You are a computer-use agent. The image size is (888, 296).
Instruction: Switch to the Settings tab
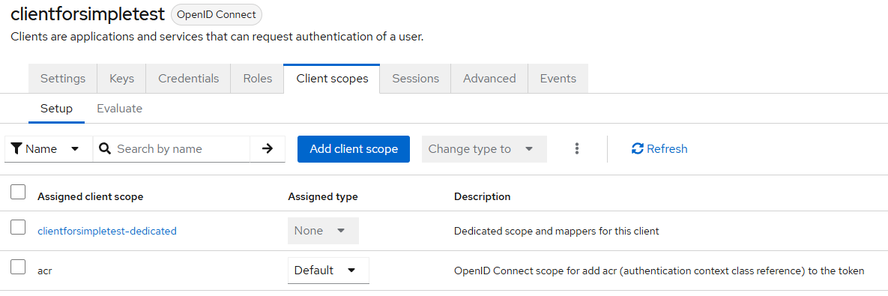63,79
